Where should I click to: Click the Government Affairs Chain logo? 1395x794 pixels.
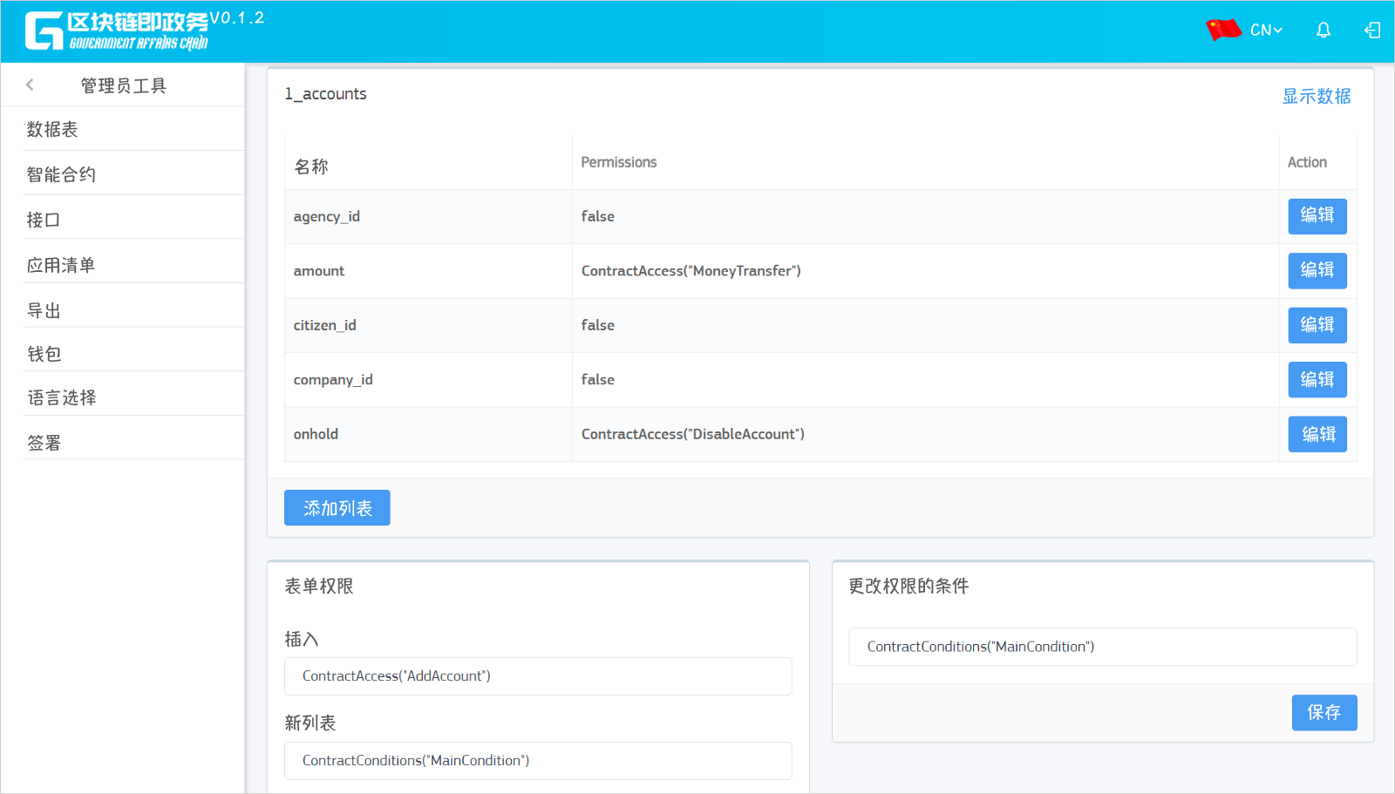click(118, 31)
